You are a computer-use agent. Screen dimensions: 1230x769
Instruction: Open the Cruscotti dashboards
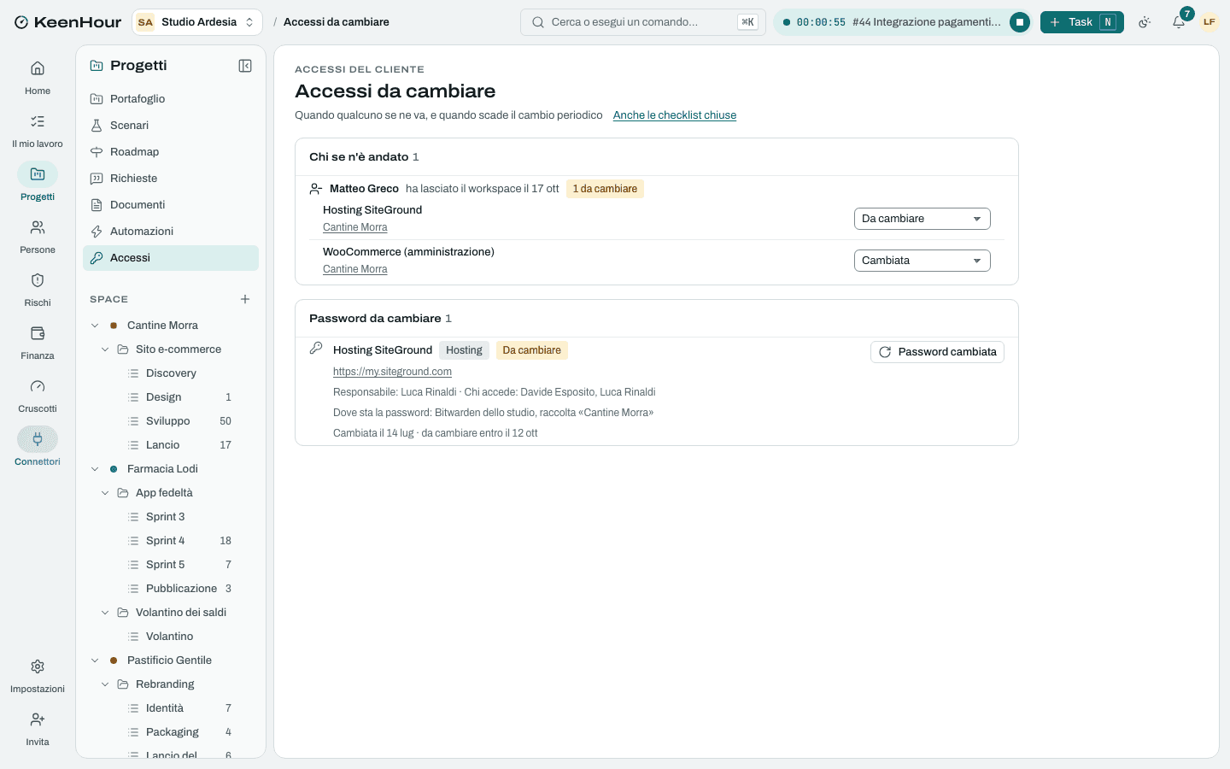point(38,396)
